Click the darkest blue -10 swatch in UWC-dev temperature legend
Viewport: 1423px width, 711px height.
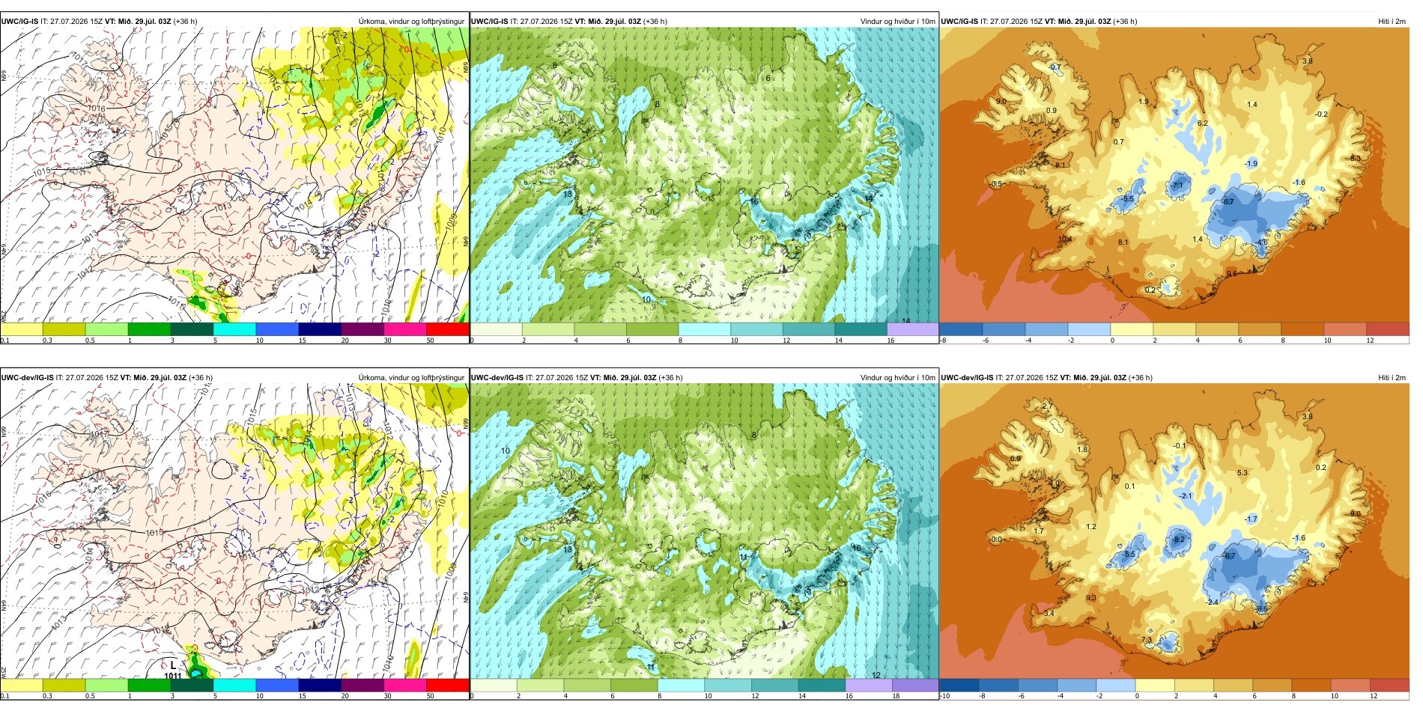click(959, 685)
